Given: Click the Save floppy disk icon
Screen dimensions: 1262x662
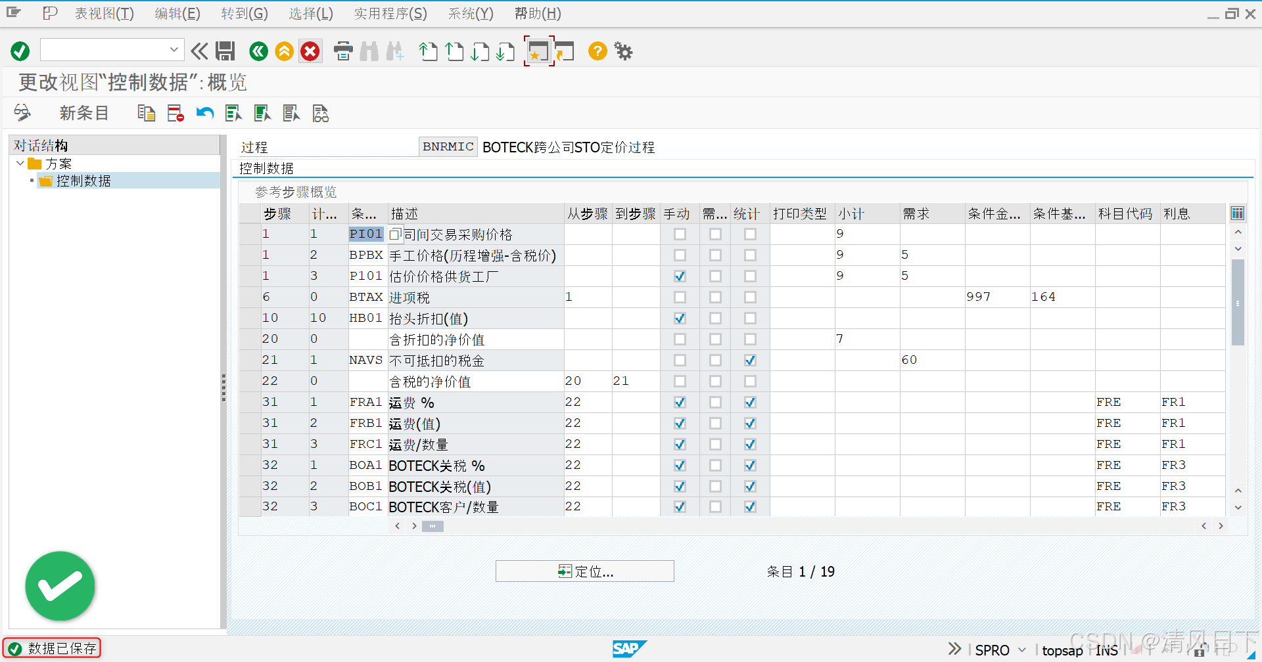Looking at the screenshot, I should point(225,51).
